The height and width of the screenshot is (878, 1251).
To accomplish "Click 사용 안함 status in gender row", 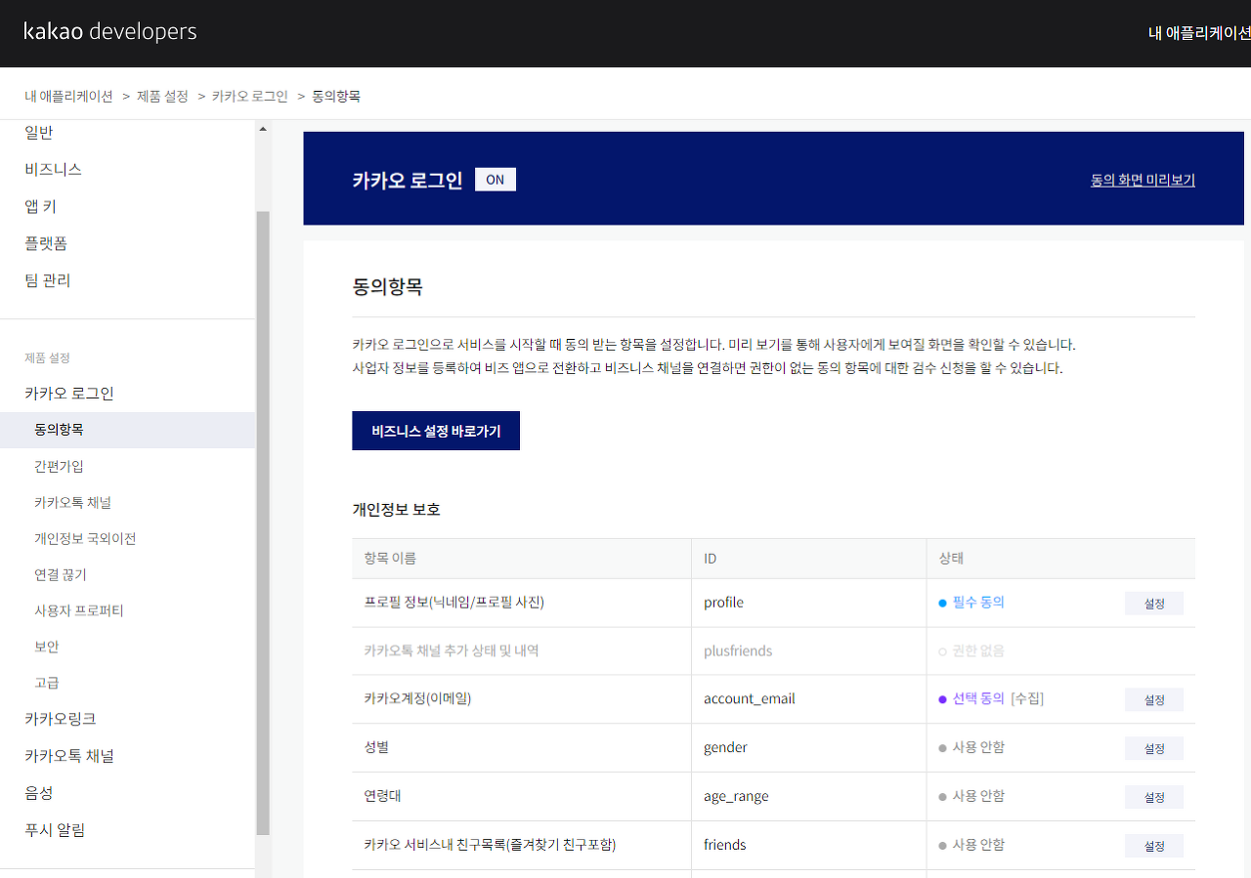I will (978, 747).
